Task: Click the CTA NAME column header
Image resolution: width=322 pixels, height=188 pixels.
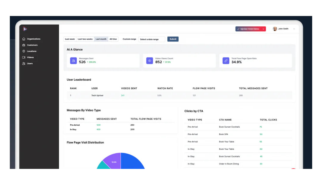Action: pyautogui.click(x=225, y=120)
